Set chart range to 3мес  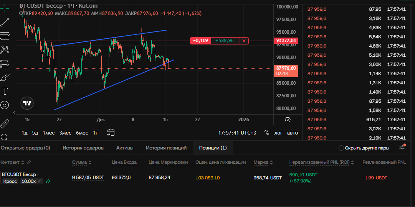point(65,133)
